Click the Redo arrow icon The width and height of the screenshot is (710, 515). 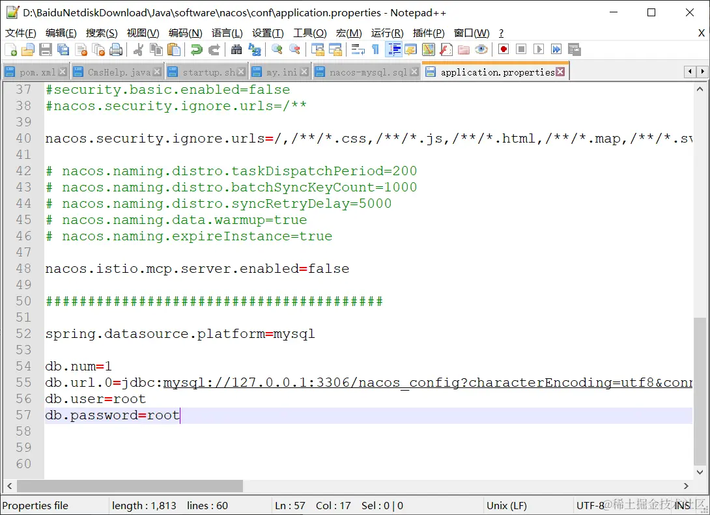(x=214, y=49)
